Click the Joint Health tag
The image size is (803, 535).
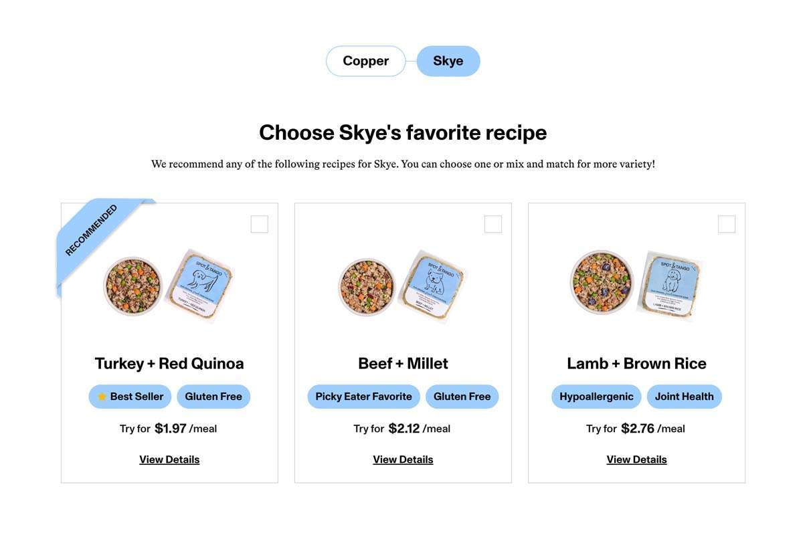[684, 397]
